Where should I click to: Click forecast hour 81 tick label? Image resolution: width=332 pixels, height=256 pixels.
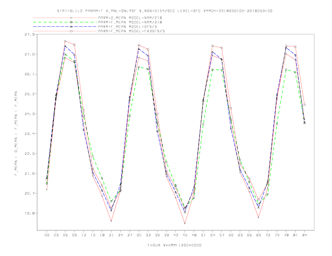pos(296,235)
